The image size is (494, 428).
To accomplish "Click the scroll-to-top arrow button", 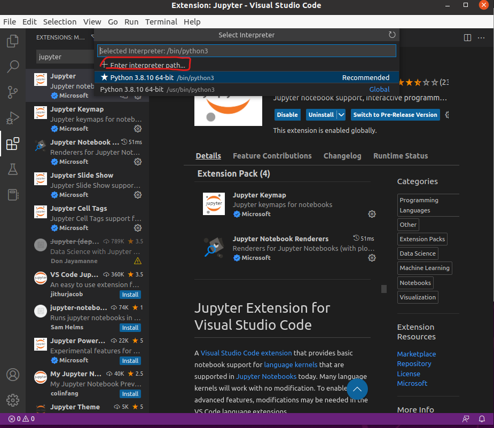I will click(x=357, y=389).
